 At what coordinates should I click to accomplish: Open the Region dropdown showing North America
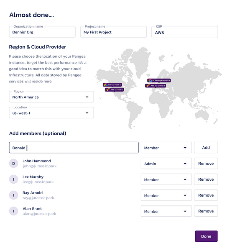click(51, 97)
